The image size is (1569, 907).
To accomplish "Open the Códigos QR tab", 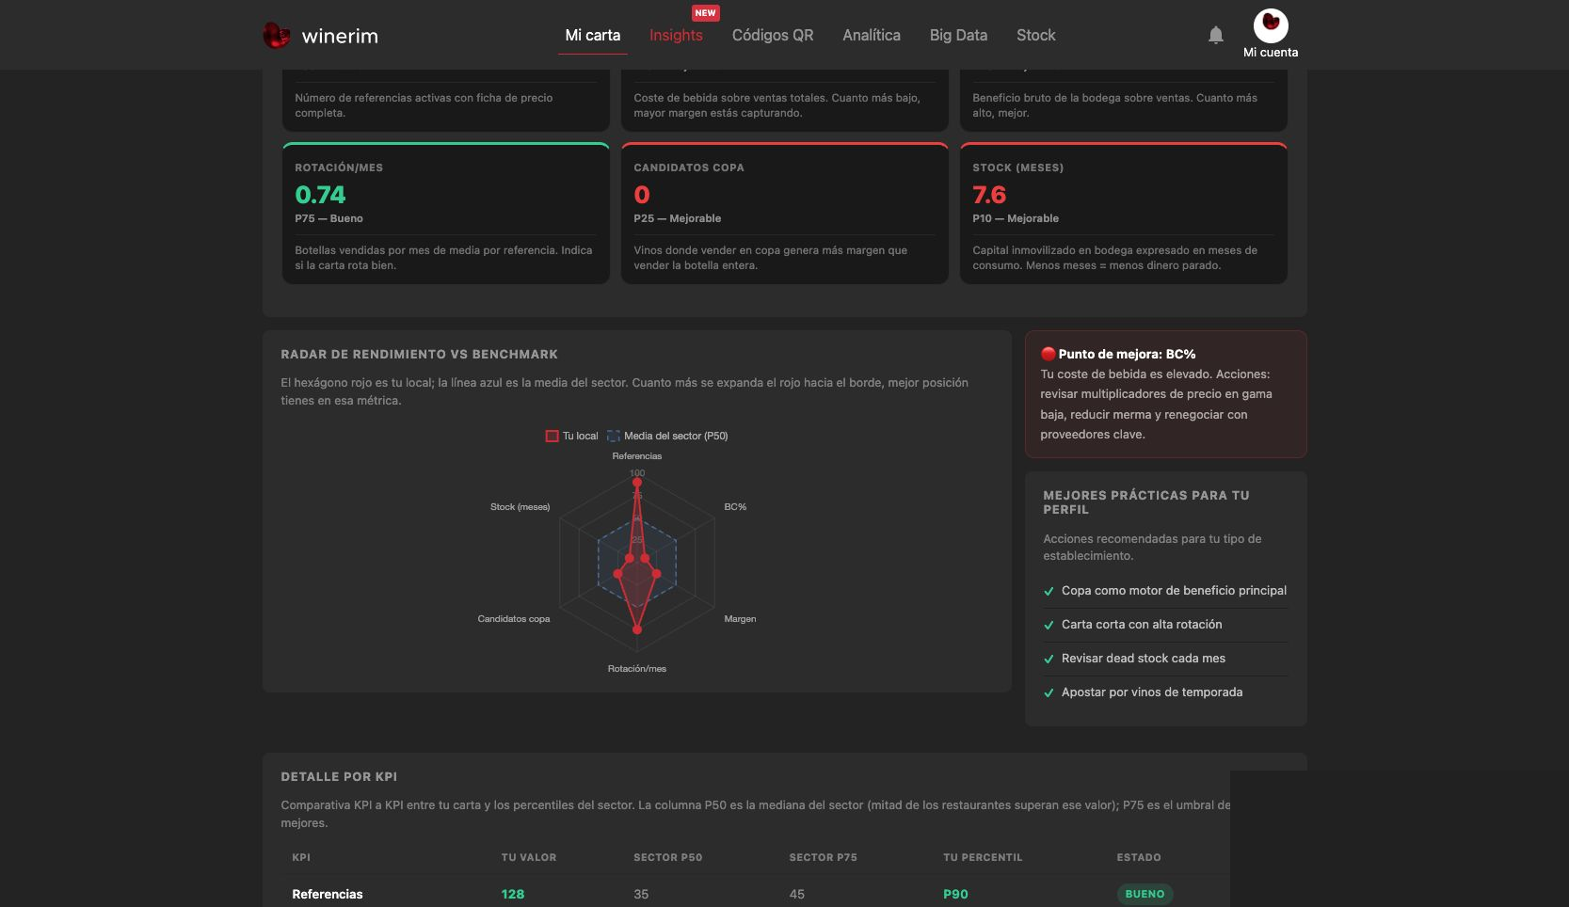I will (x=773, y=35).
